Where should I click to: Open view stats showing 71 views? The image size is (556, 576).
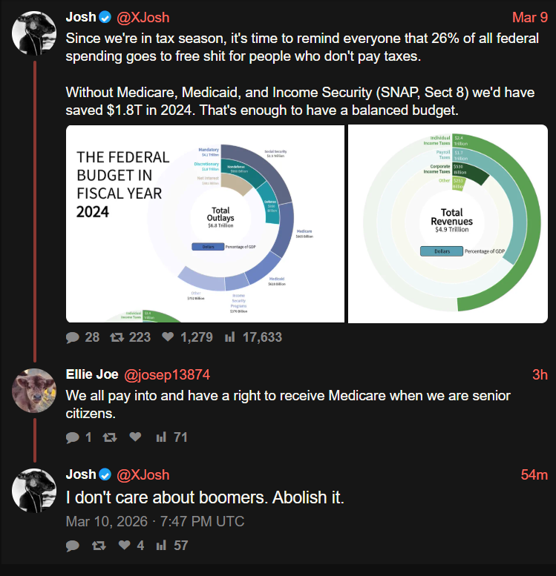click(161, 437)
